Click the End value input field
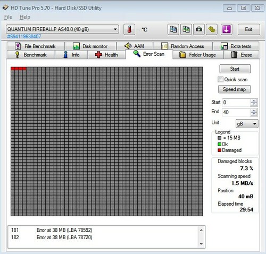 (x=236, y=112)
